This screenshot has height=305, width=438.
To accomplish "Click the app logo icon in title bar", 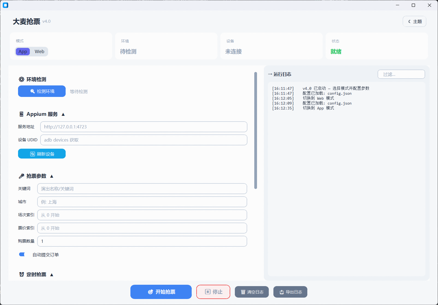I will click(x=5, y=5).
